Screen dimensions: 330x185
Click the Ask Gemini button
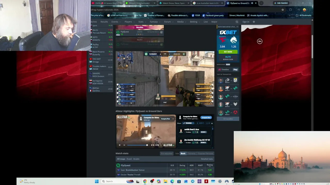click(x=281, y=3)
